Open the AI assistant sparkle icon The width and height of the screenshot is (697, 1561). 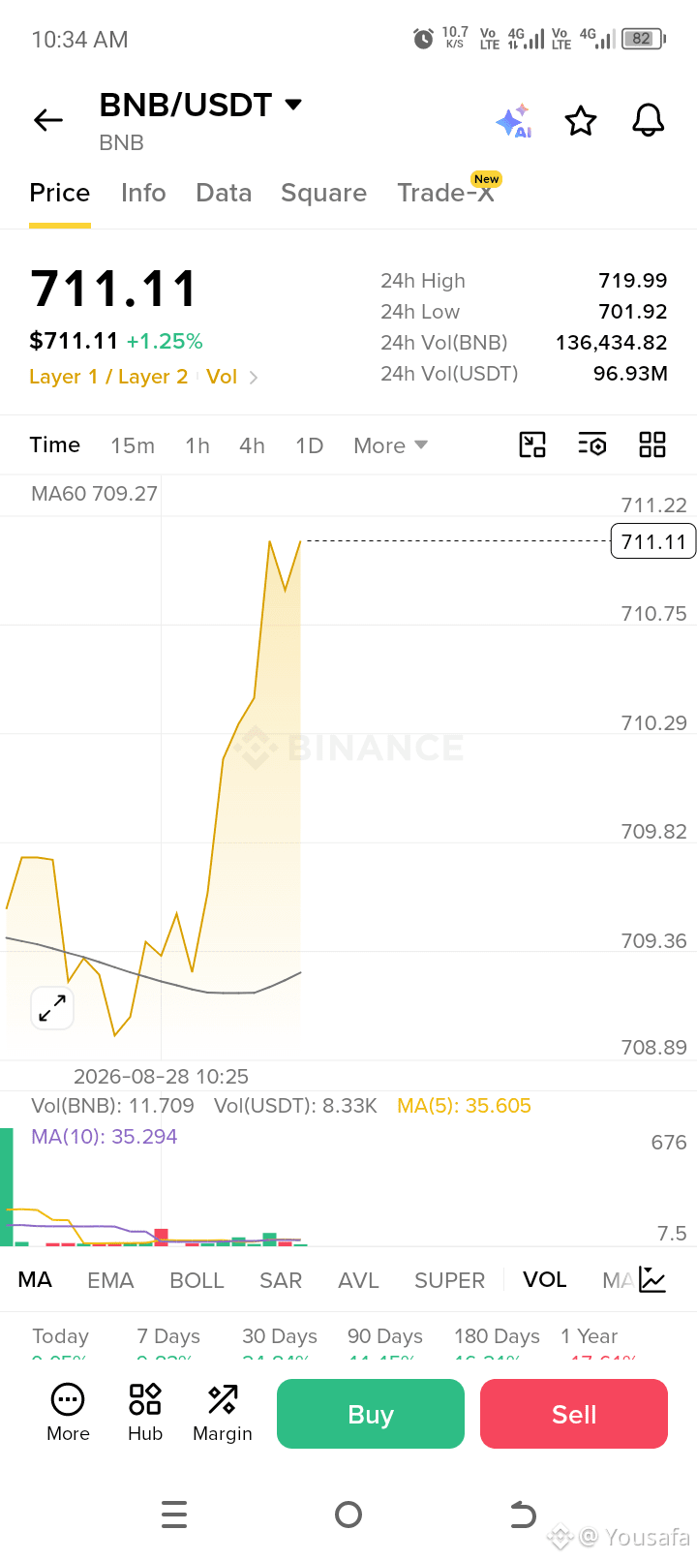(514, 121)
